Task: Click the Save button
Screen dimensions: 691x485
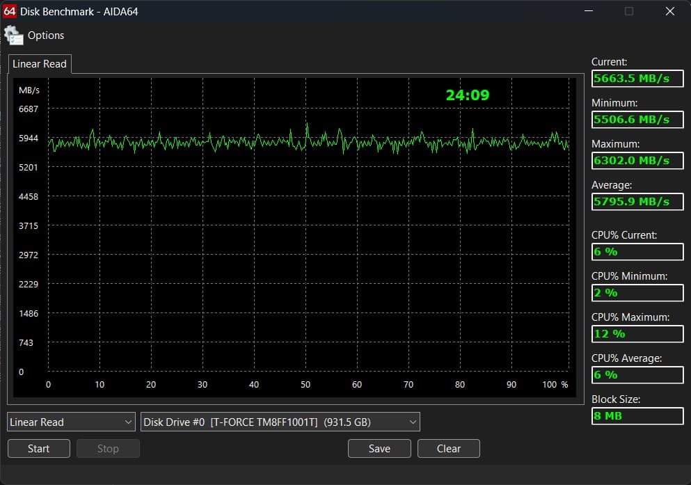Action: tap(379, 448)
